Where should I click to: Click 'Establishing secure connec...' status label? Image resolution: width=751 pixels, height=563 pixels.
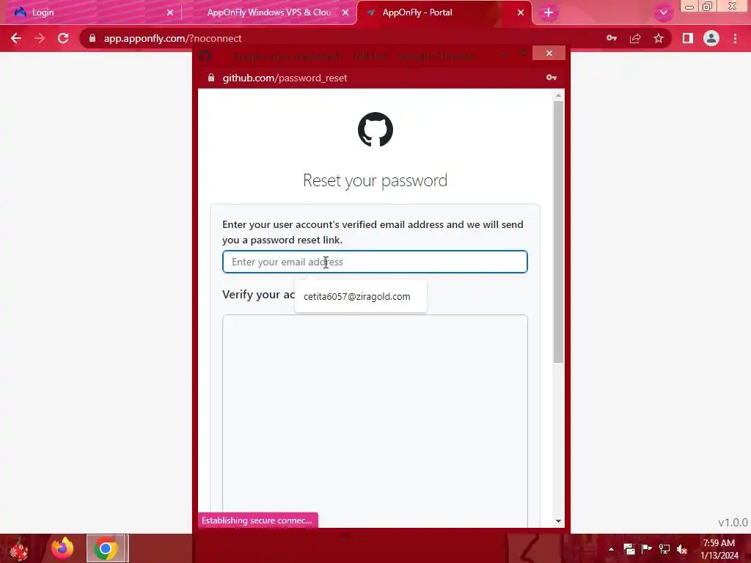coord(257,520)
